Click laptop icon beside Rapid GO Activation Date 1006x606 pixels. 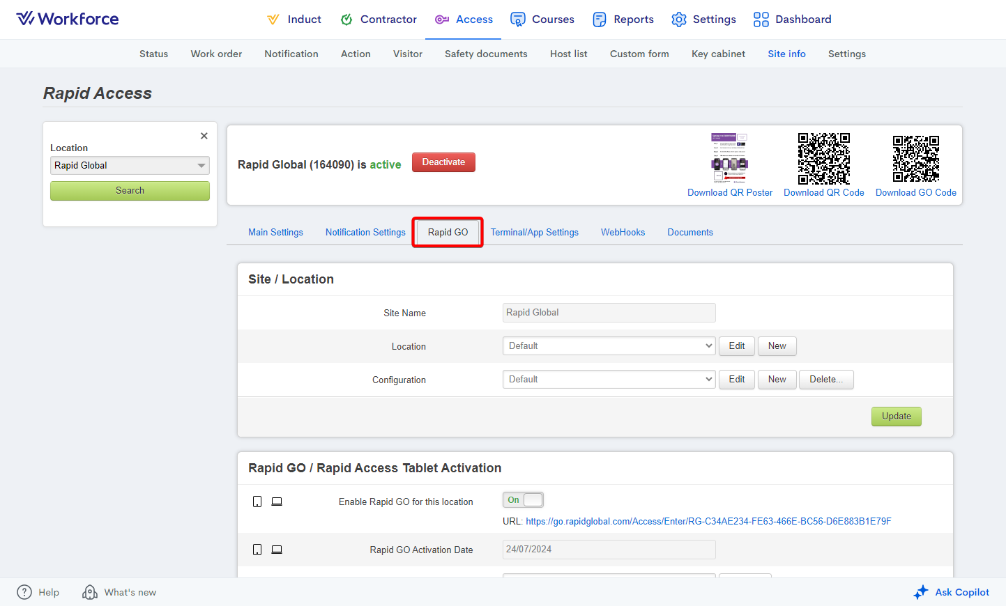click(277, 550)
